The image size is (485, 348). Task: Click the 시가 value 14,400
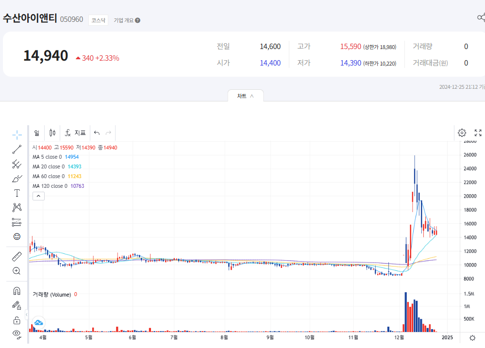coord(270,63)
